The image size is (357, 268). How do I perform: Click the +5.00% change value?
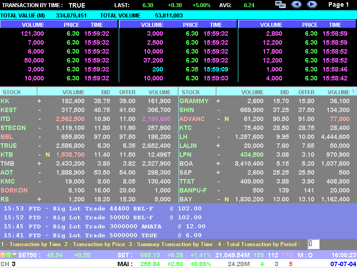click(202, 5)
